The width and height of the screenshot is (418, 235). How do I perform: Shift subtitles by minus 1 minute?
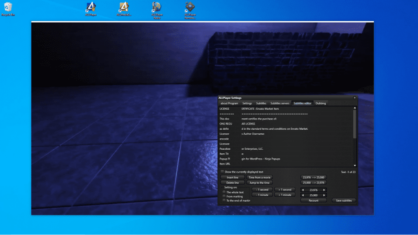[262, 195]
